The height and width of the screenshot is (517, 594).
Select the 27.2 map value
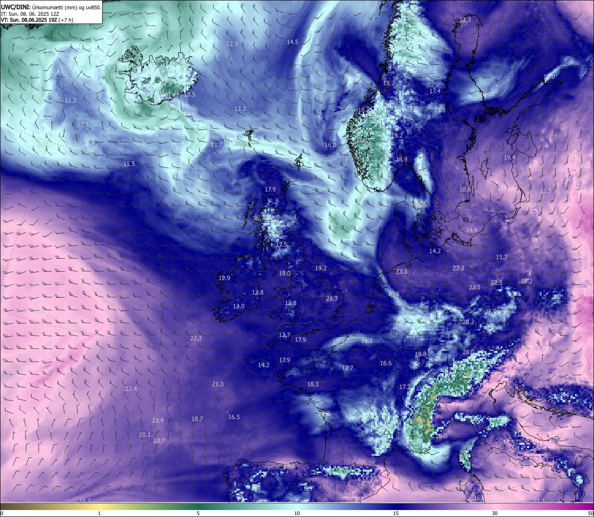[527, 281]
